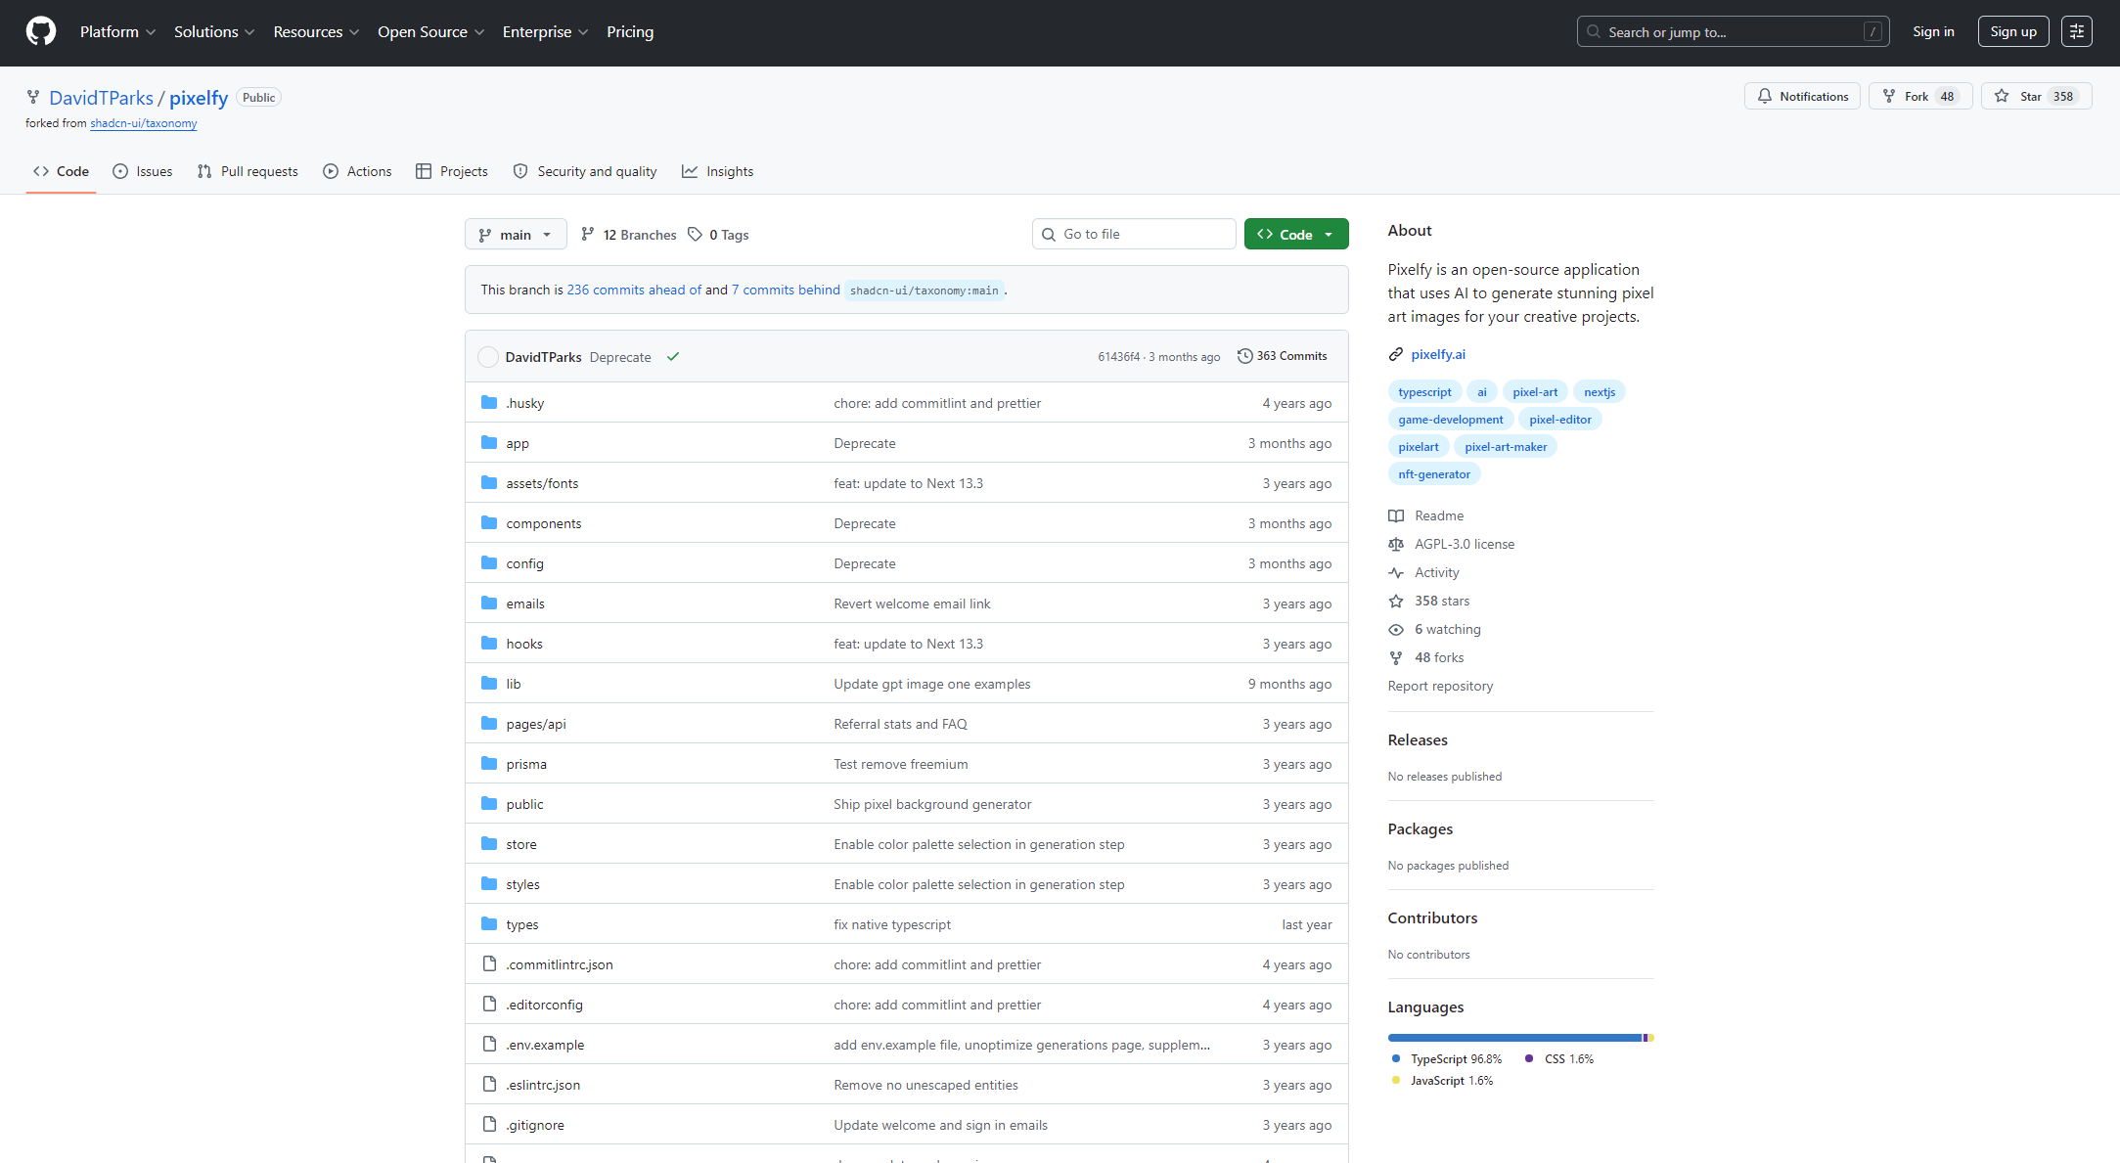Open the main branch selector dropdown
2120x1163 pixels.
tap(516, 235)
